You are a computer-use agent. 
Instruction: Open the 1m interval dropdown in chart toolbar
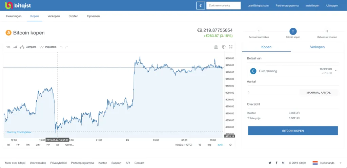(8, 47)
